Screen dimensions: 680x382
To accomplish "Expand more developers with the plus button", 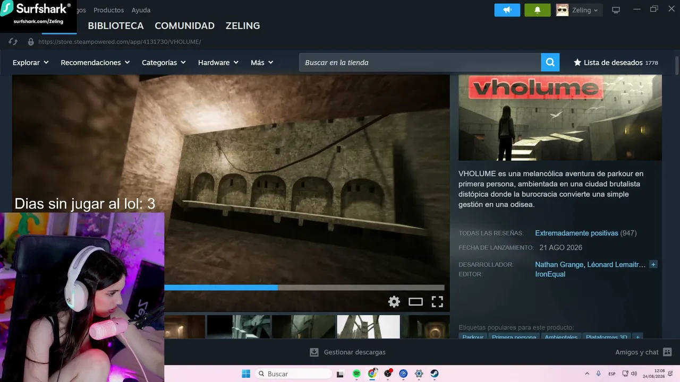I will coord(653,264).
